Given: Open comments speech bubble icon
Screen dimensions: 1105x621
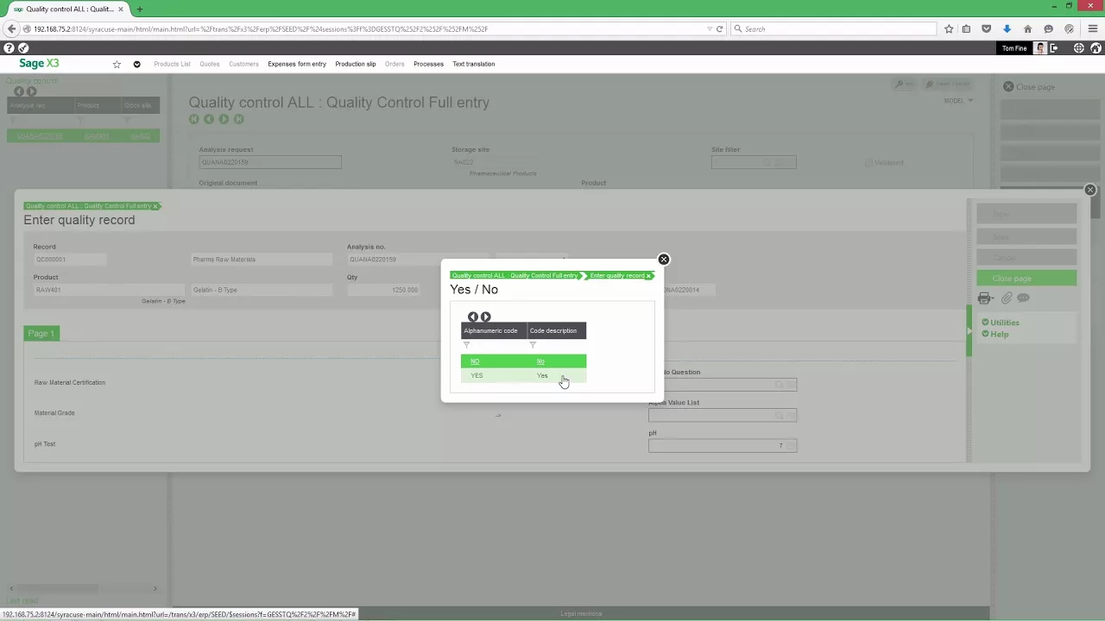Looking at the screenshot, I should tap(1023, 298).
